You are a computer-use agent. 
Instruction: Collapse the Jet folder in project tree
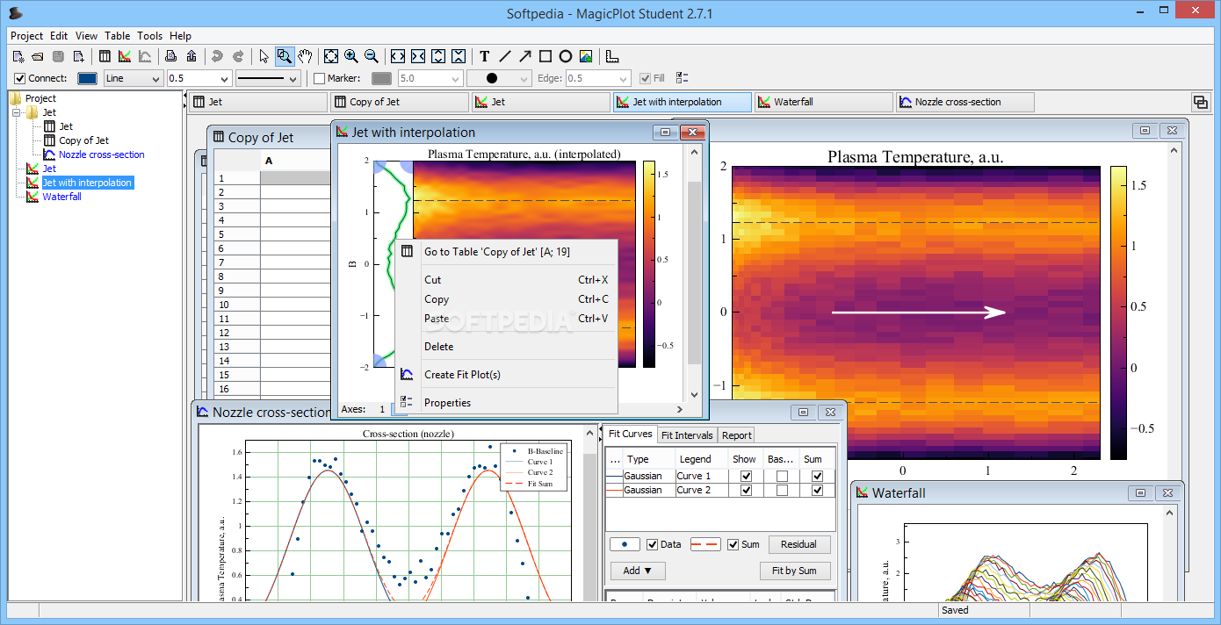pos(16,112)
